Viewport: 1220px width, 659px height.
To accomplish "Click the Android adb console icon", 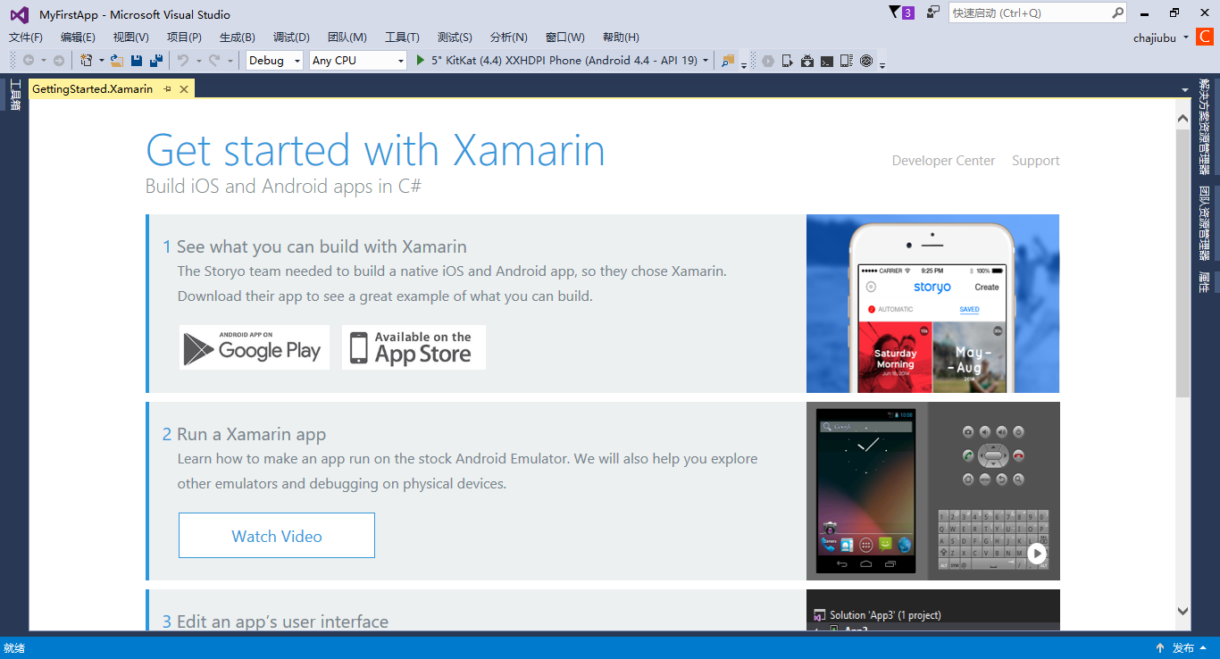I will coord(827,61).
